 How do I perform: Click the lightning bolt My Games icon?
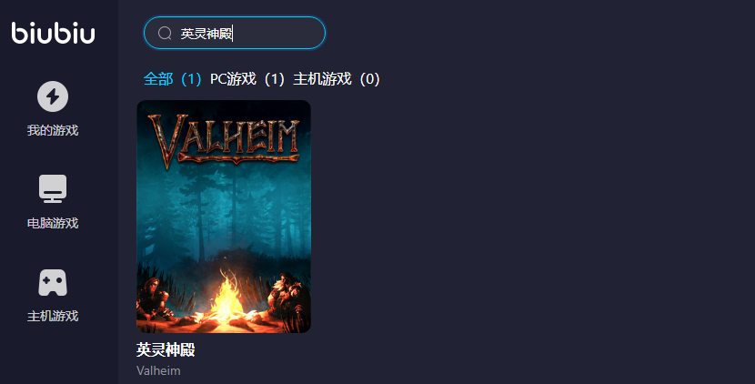point(53,96)
